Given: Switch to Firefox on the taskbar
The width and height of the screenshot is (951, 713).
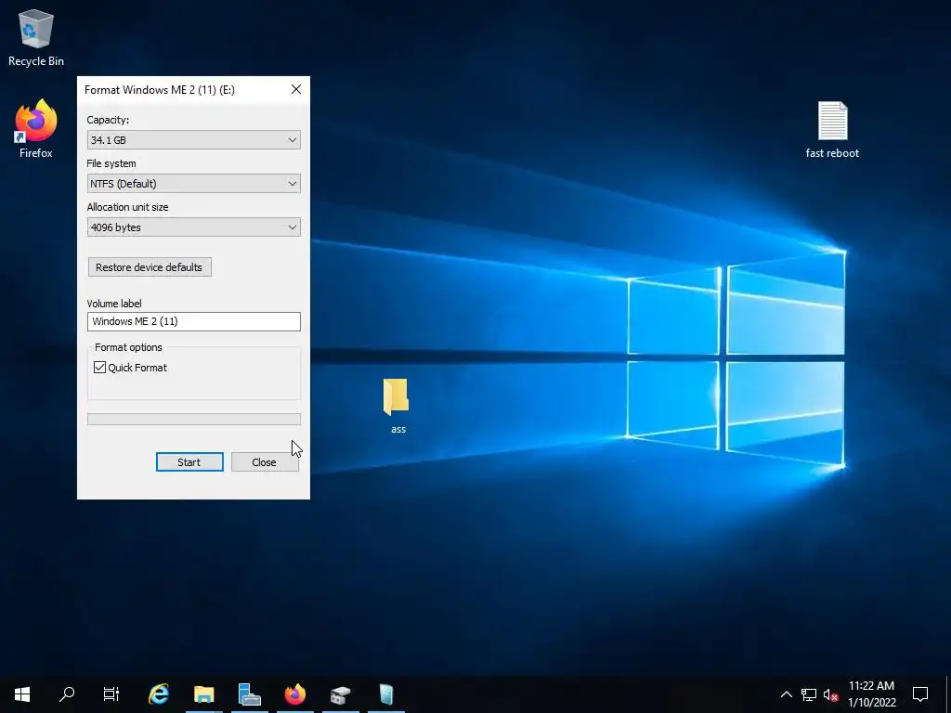Looking at the screenshot, I should (295, 694).
